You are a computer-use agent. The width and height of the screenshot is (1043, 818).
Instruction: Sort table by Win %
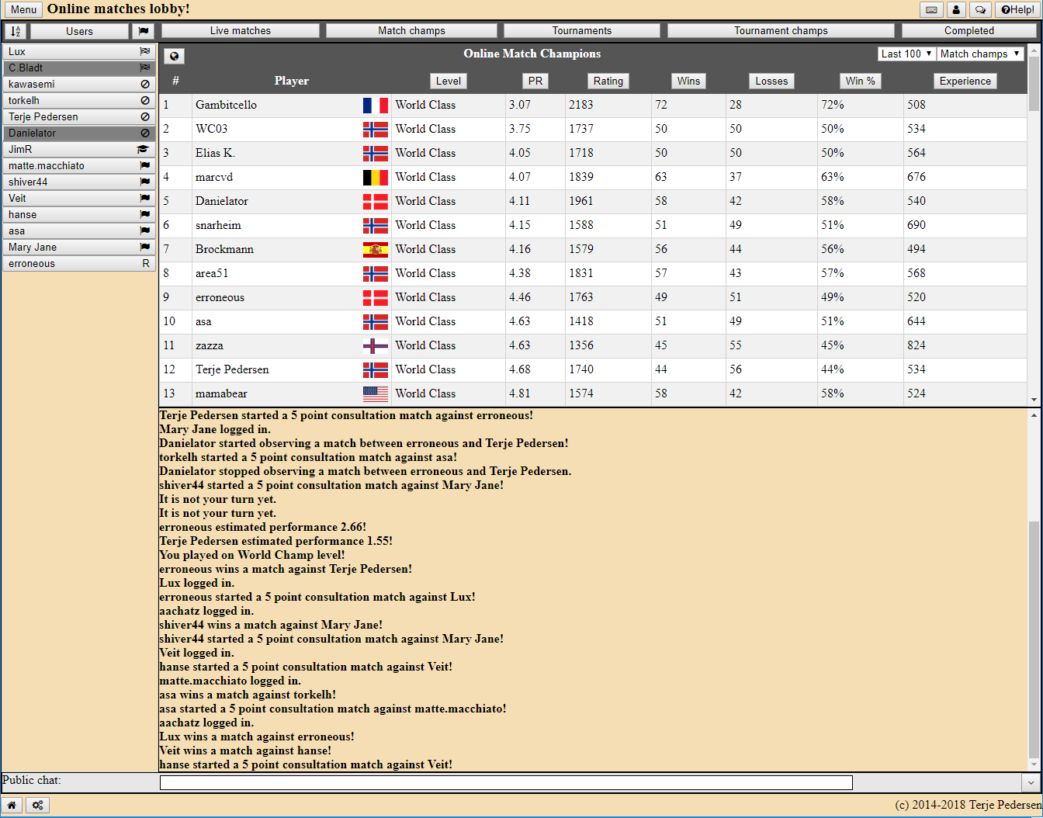point(861,81)
